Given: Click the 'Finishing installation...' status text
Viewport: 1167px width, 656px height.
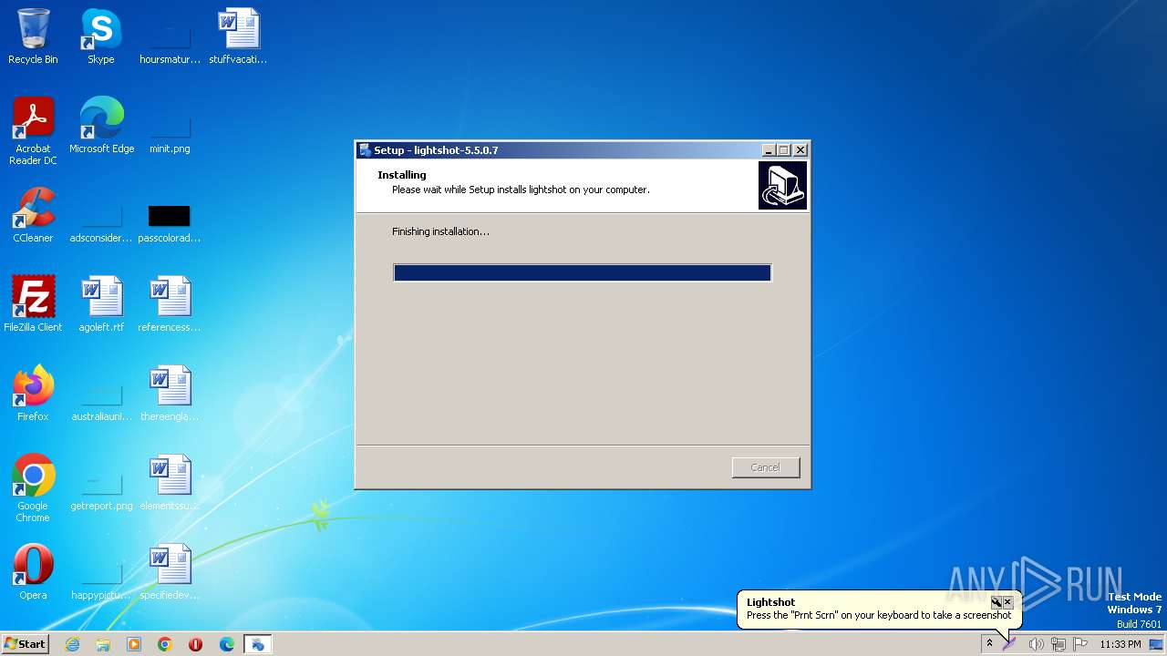Looking at the screenshot, I should click(440, 231).
